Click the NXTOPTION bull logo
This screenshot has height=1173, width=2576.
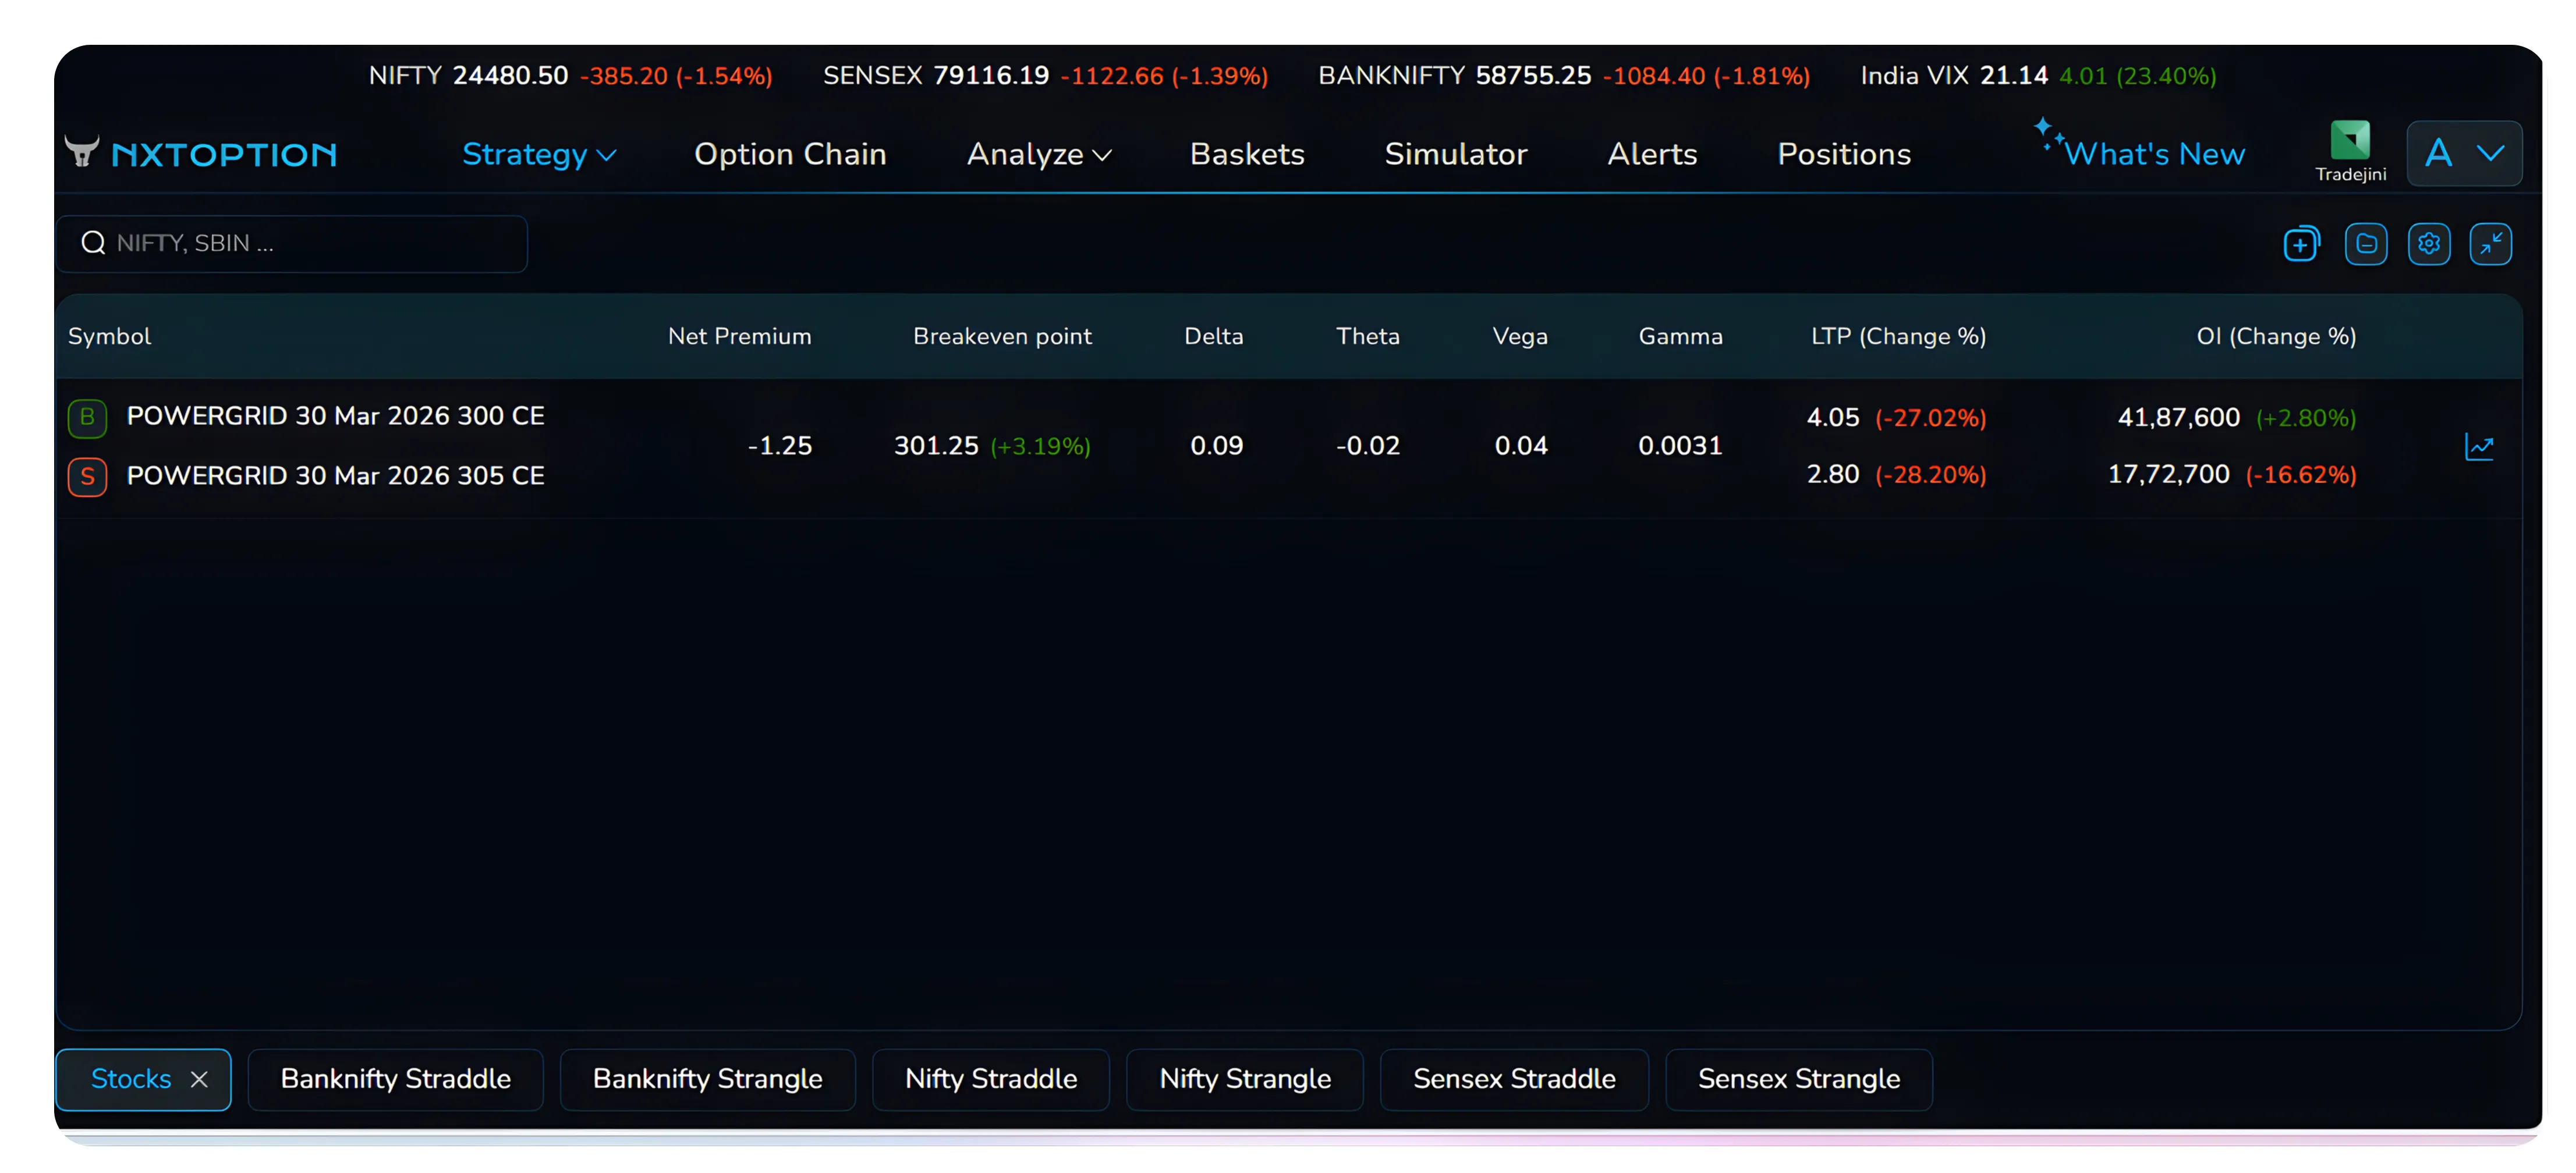click(83, 151)
